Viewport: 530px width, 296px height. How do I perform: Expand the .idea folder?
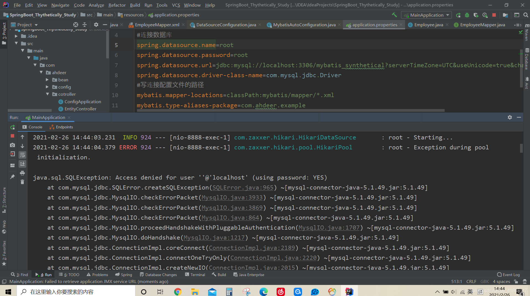16,36
